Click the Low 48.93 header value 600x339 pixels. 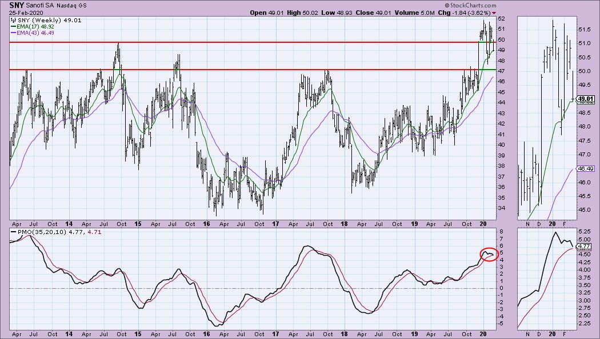pyautogui.click(x=337, y=13)
